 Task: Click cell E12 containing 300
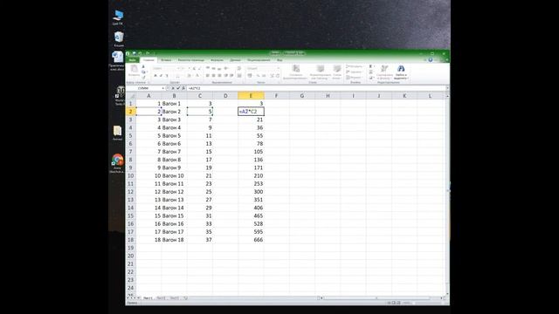(251, 192)
